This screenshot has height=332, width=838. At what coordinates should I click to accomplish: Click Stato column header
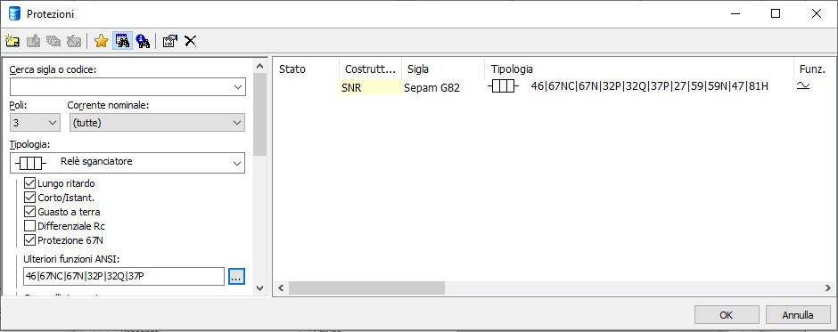point(306,69)
